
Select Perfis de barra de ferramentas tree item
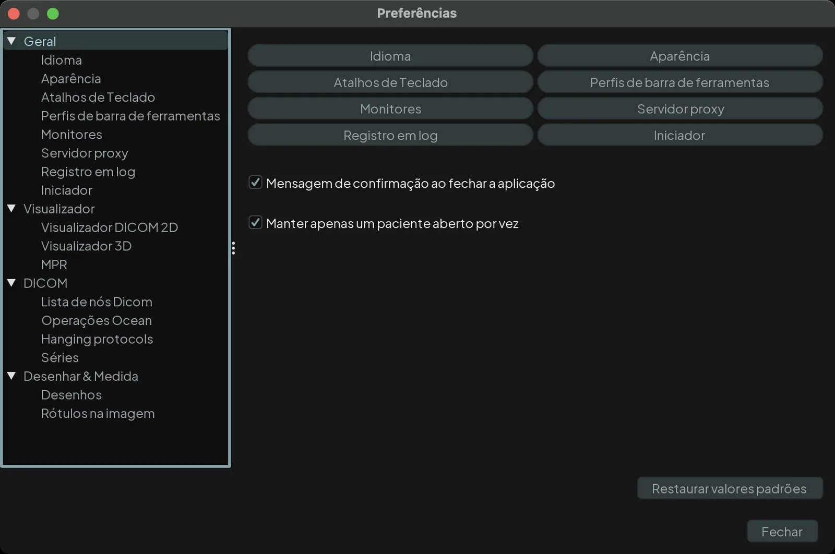tap(130, 116)
